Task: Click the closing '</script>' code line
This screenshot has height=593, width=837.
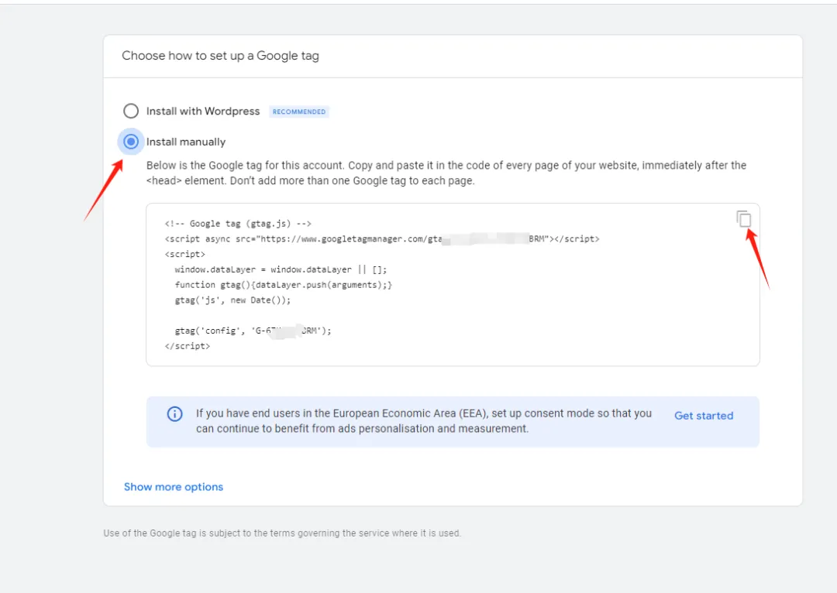Action: [x=188, y=346]
